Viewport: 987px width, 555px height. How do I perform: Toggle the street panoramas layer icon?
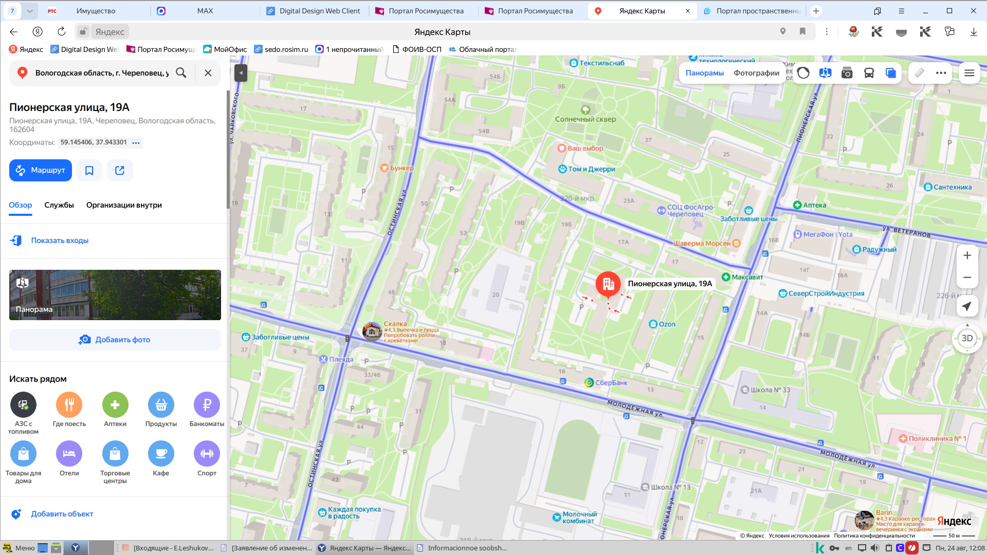(x=826, y=73)
